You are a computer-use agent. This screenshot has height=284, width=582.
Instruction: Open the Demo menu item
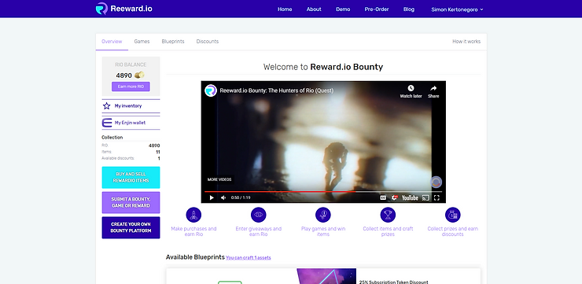coord(343,9)
